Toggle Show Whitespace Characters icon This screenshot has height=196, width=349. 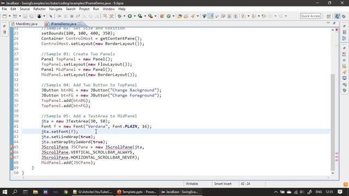[236, 16]
